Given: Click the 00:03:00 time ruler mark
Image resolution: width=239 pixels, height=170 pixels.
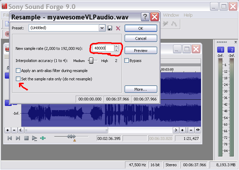Looking at the screenshot, I should click(x=167, y=69).
